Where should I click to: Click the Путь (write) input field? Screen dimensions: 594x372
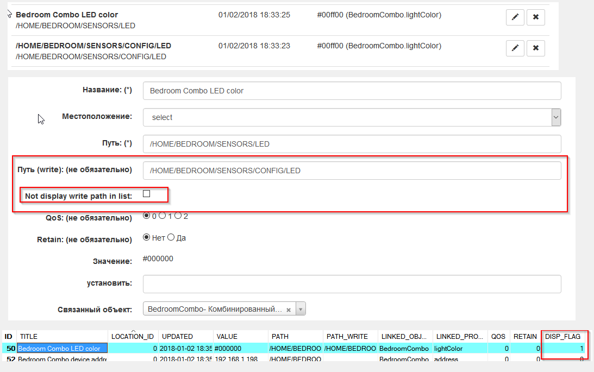[352, 171]
